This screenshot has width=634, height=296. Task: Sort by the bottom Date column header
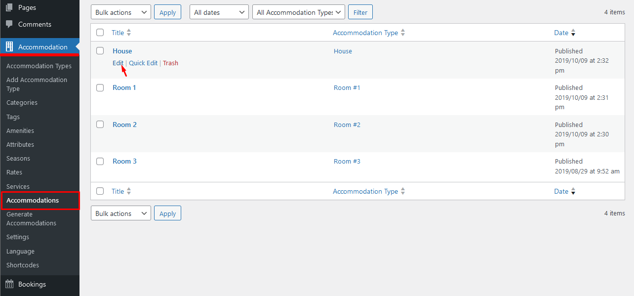click(x=561, y=191)
